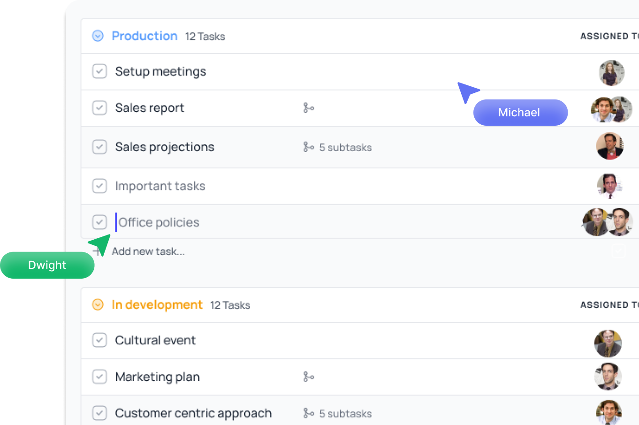Click subtask icon on Sales projections row
This screenshot has width=639, height=425.
pos(308,147)
